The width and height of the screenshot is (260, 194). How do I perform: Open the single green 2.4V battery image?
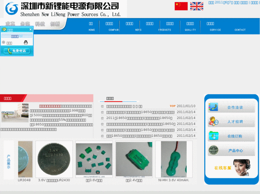pyautogui.click(x=134, y=159)
